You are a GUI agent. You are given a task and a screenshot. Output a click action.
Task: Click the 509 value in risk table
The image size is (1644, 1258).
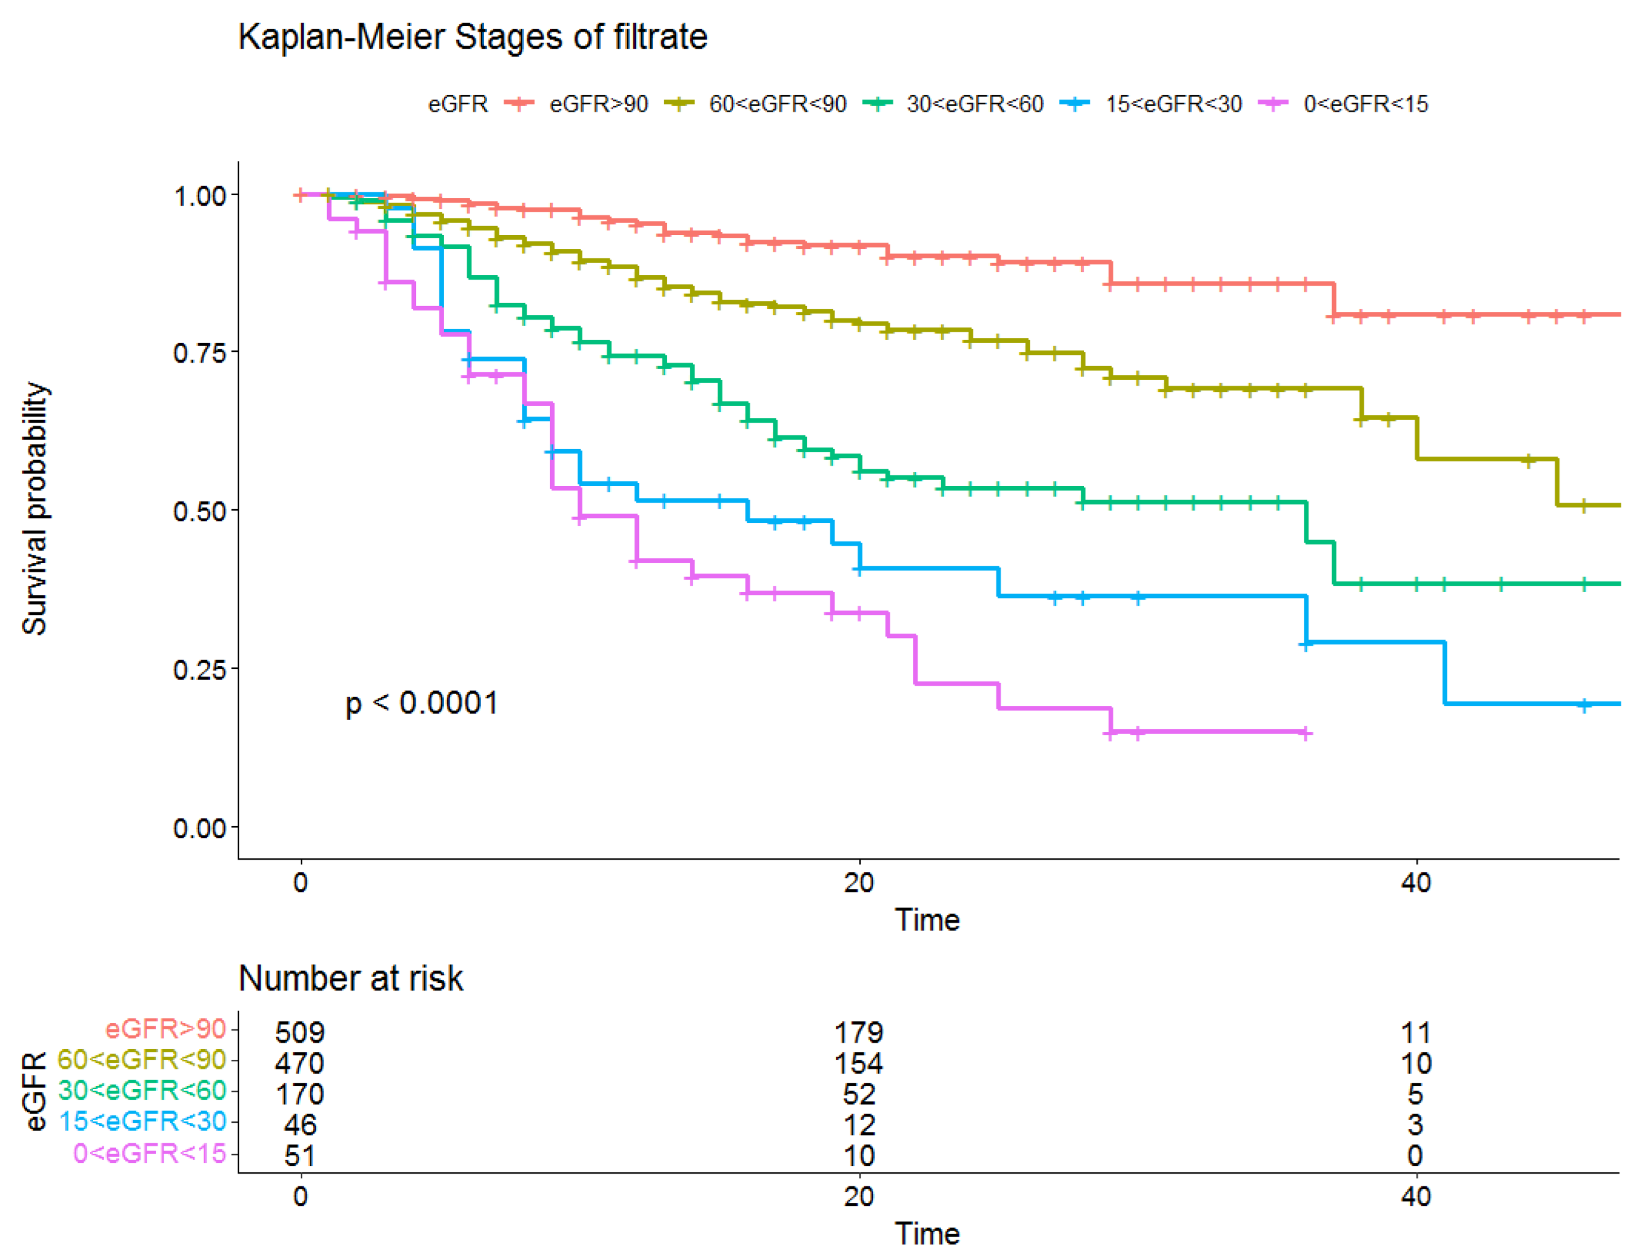click(x=299, y=1032)
